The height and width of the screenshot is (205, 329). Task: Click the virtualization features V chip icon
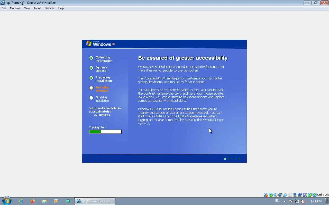305,195
